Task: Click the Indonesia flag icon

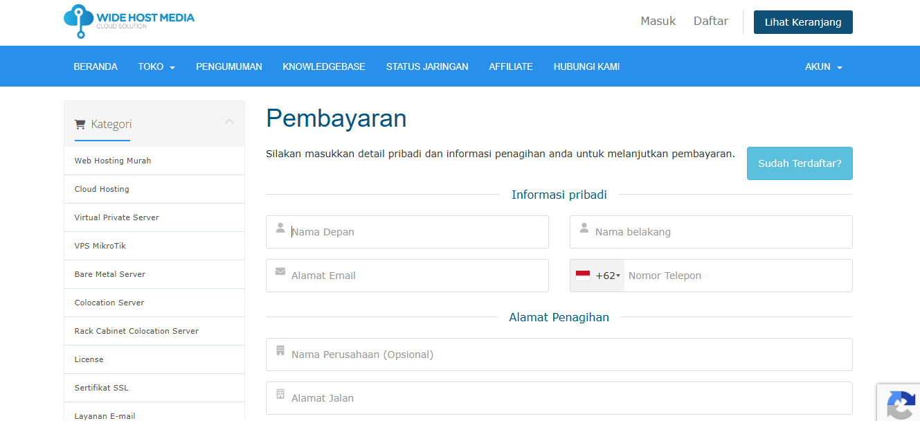Action: pyautogui.click(x=583, y=276)
